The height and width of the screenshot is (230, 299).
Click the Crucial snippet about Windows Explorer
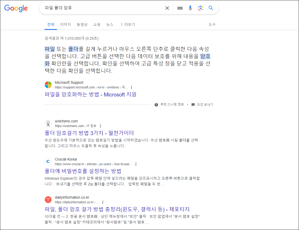point(122,181)
